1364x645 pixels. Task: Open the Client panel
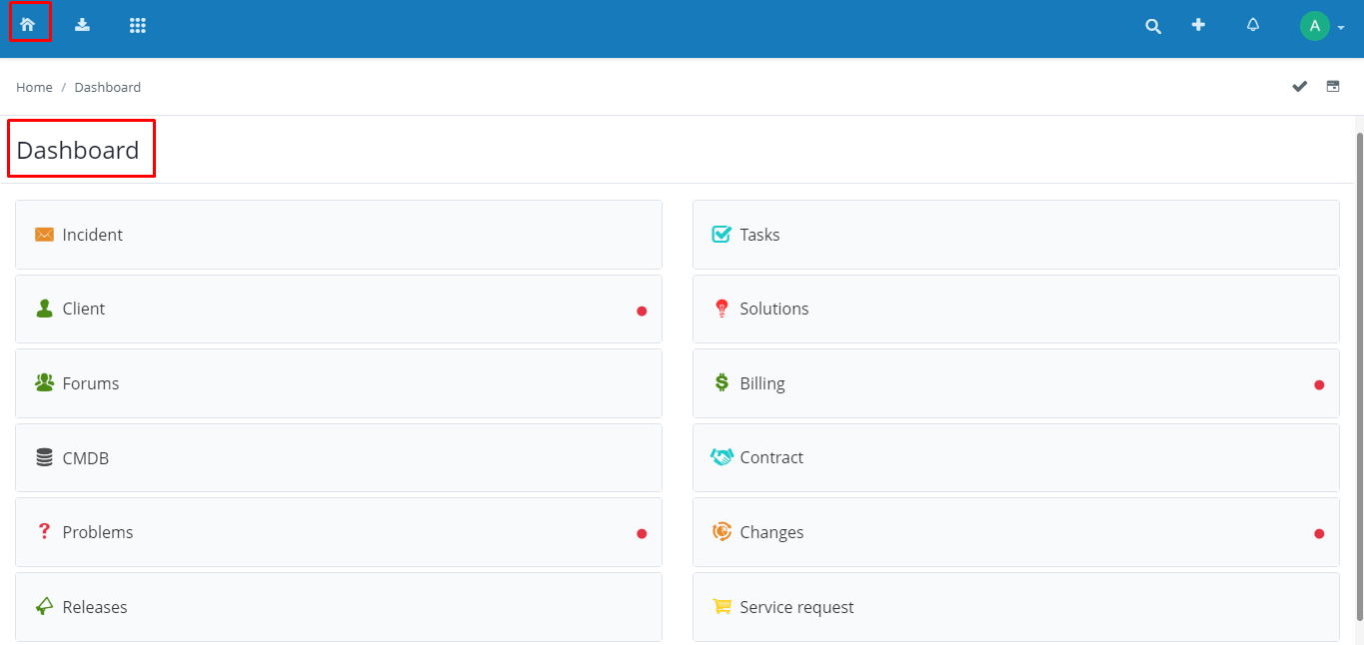pyautogui.click(x=339, y=310)
